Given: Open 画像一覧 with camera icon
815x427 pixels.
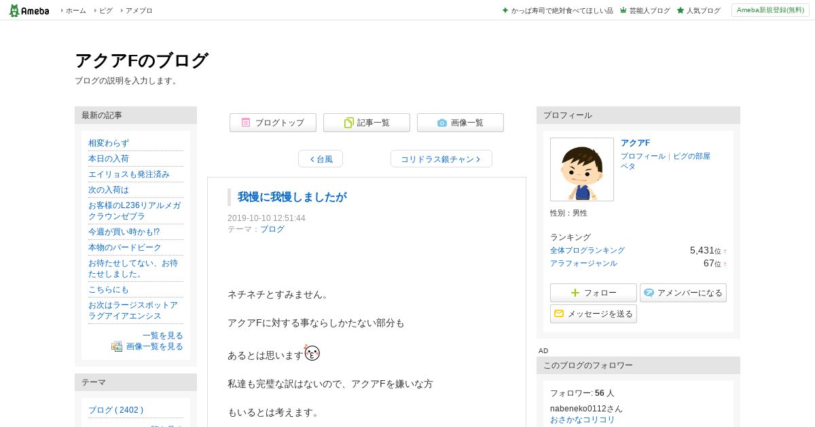Looking at the screenshot, I should [460, 123].
